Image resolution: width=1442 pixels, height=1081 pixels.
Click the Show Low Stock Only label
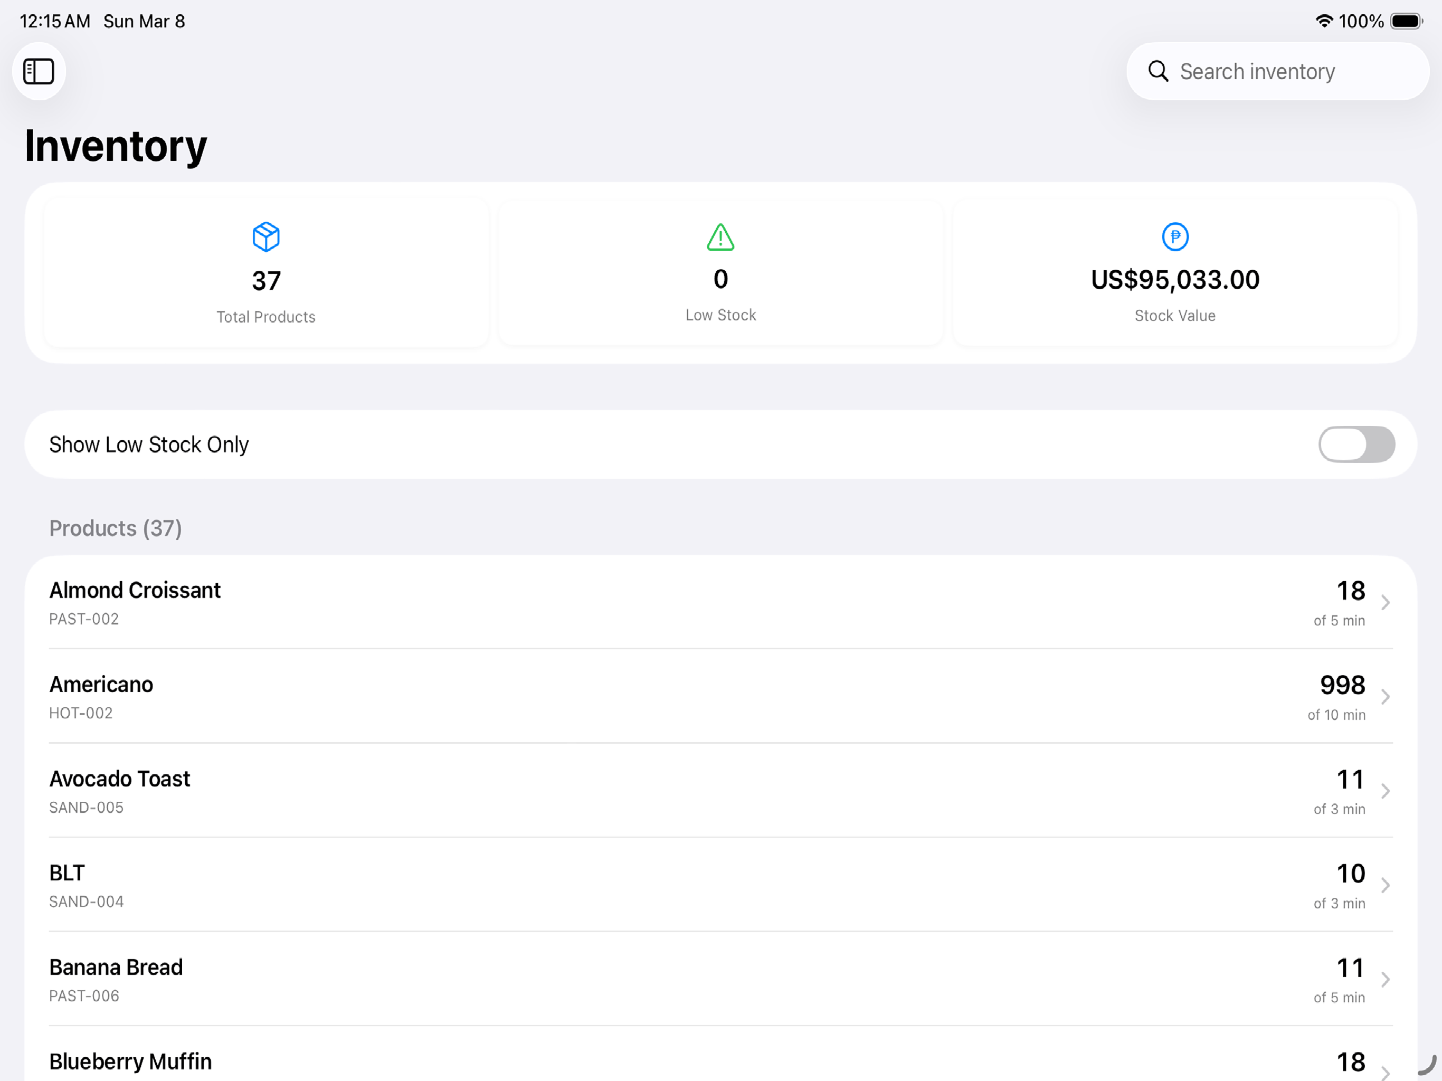[149, 444]
